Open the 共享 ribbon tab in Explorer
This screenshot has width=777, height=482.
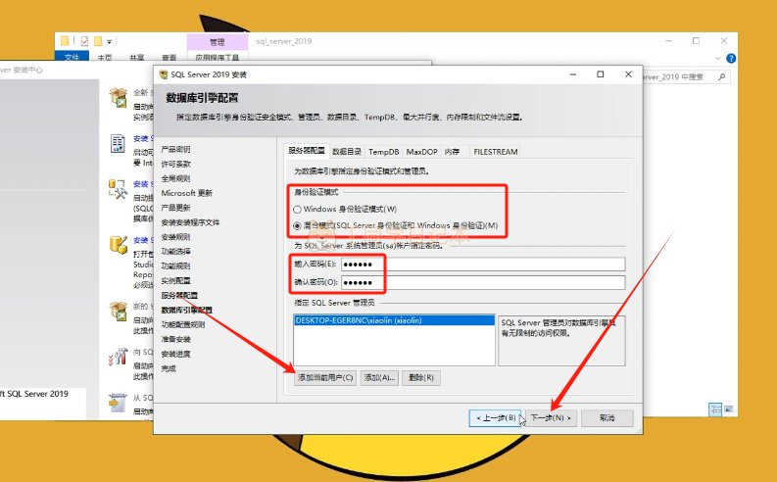[137, 58]
